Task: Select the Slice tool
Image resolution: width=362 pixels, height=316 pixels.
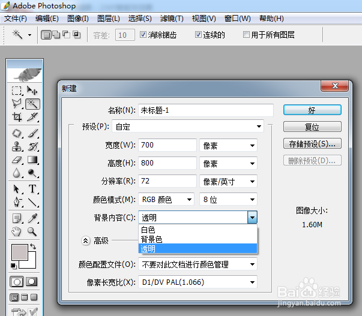Action: (x=32, y=117)
